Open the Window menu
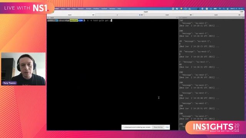This screenshot has width=246, height=138. [112, 8]
